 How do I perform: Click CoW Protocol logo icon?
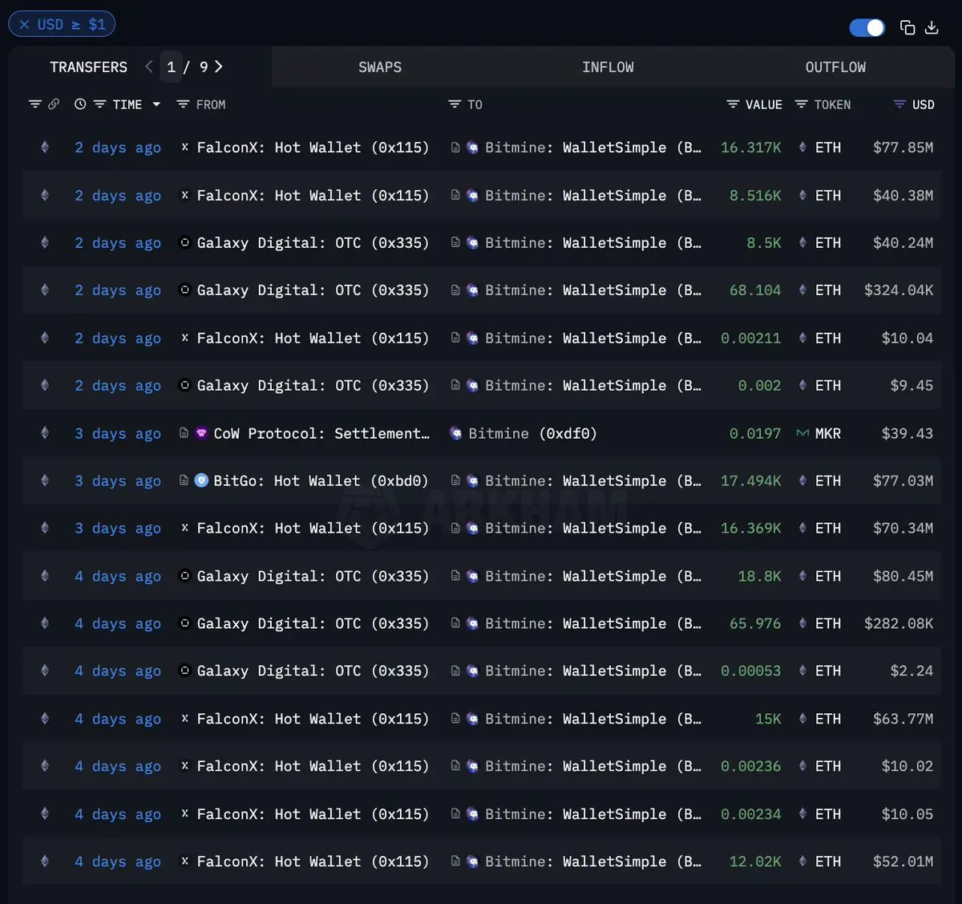tap(201, 433)
